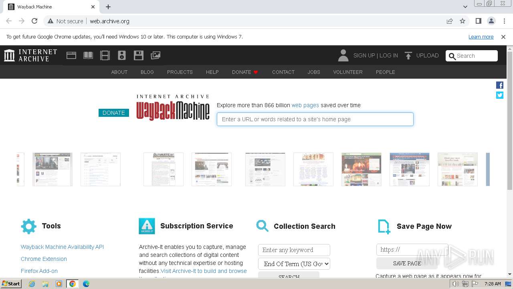Share page on Facebook icon

coord(500,85)
